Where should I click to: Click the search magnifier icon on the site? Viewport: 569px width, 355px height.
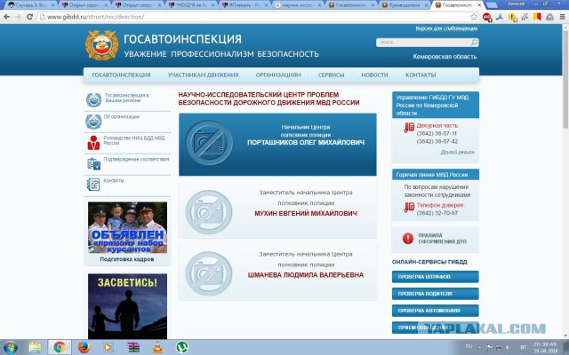pyautogui.click(x=474, y=43)
